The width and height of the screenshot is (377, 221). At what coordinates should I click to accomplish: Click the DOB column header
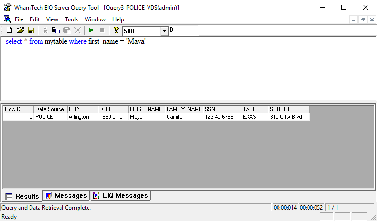[x=113, y=109]
